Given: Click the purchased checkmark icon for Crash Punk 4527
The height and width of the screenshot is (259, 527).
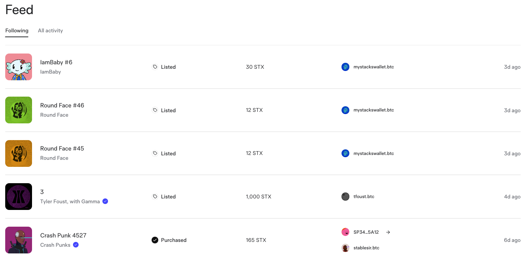Looking at the screenshot, I should (x=155, y=240).
